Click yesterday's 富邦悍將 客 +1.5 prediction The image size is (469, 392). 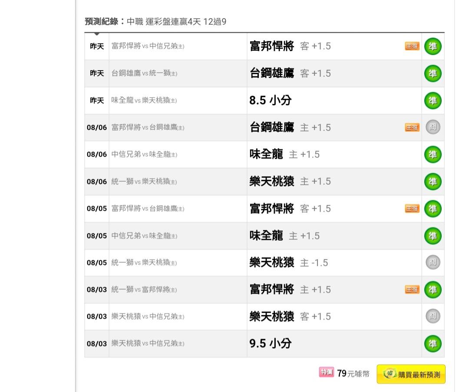tap(290, 46)
